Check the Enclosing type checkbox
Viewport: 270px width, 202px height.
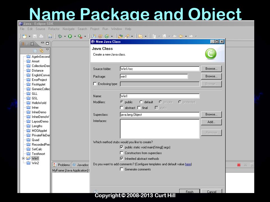[95, 84]
